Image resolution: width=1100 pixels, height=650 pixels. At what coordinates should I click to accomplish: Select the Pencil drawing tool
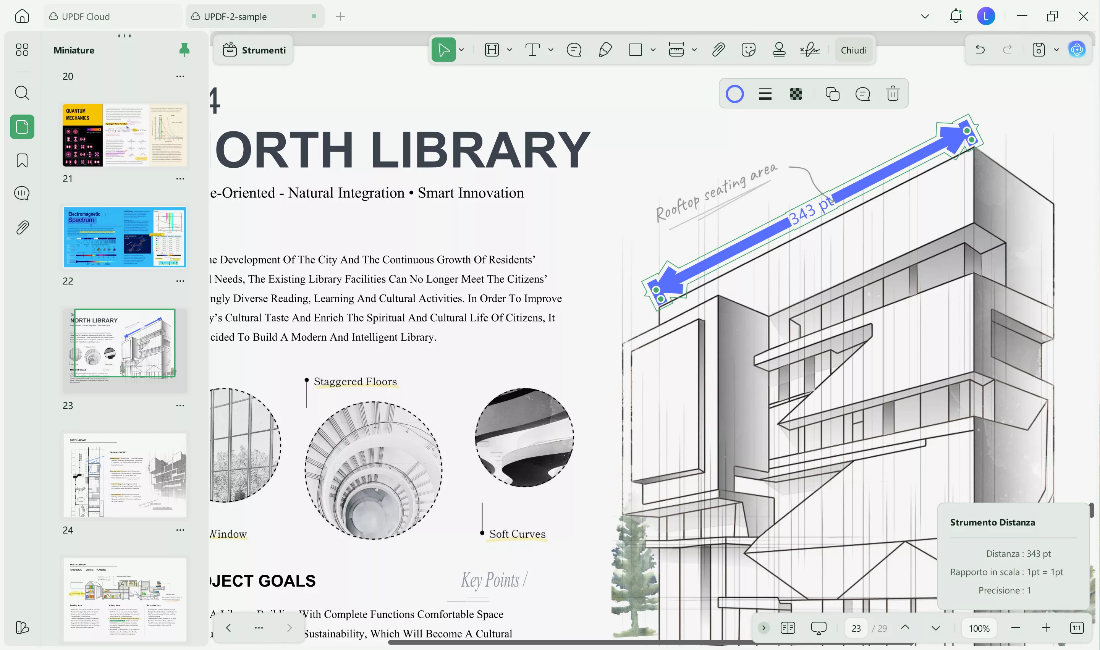tap(605, 50)
